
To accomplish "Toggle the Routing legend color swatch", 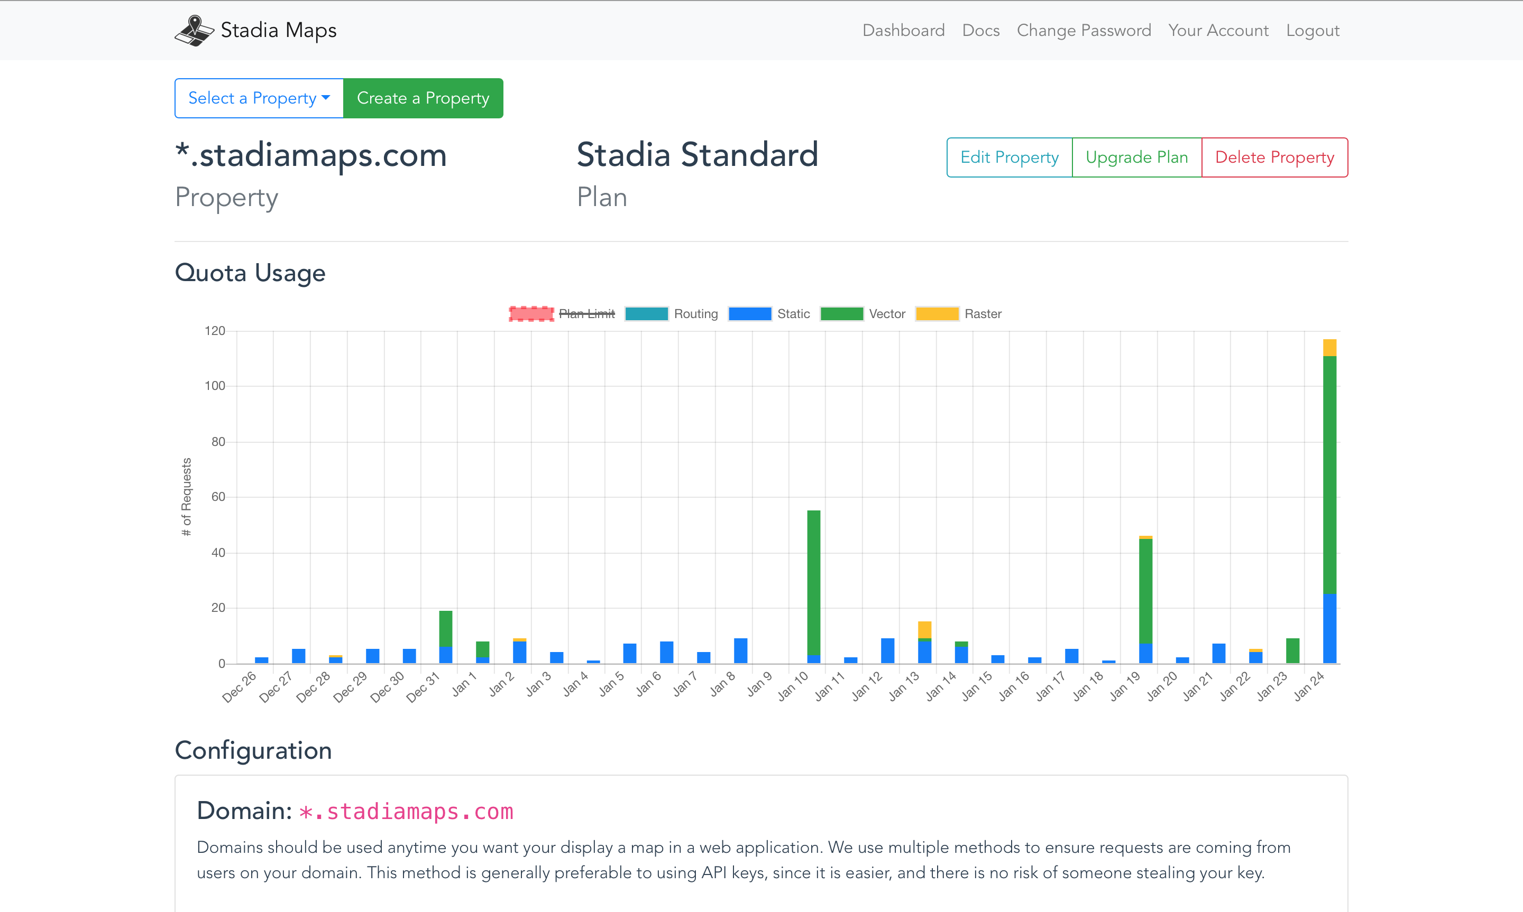I will (x=646, y=314).
